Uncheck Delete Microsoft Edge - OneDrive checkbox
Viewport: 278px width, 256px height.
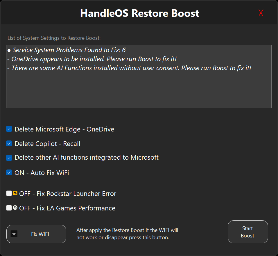[9, 129]
